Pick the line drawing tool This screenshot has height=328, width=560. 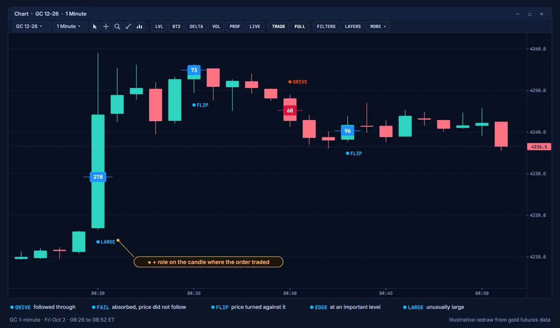click(128, 26)
